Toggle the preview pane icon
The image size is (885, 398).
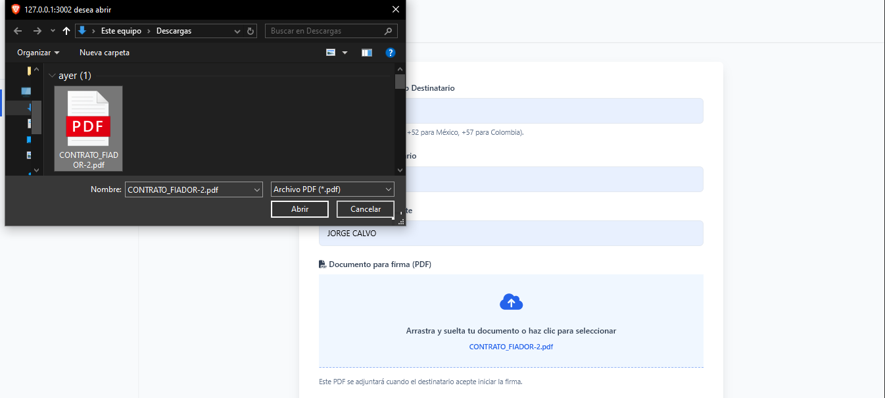[x=367, y=53]
